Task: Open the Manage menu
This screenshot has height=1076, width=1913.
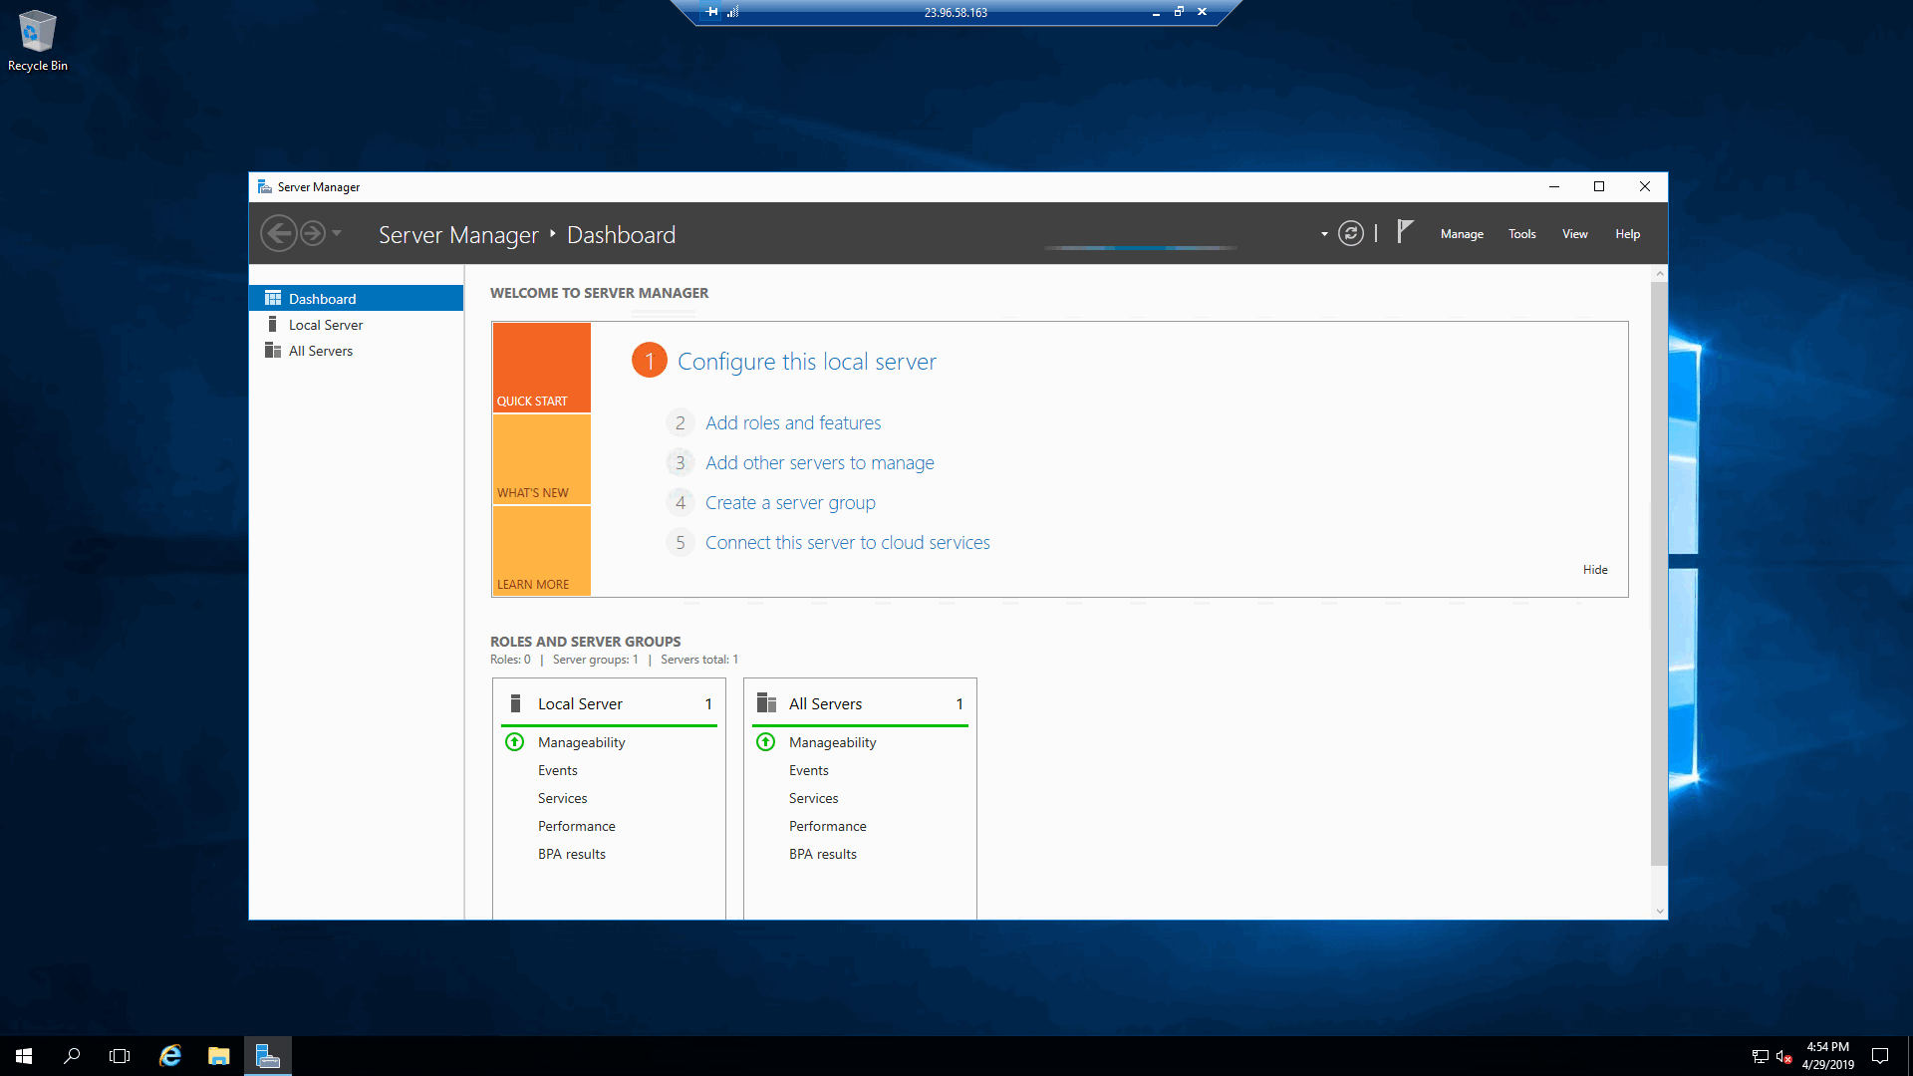Action: (x=1462, y=234)
